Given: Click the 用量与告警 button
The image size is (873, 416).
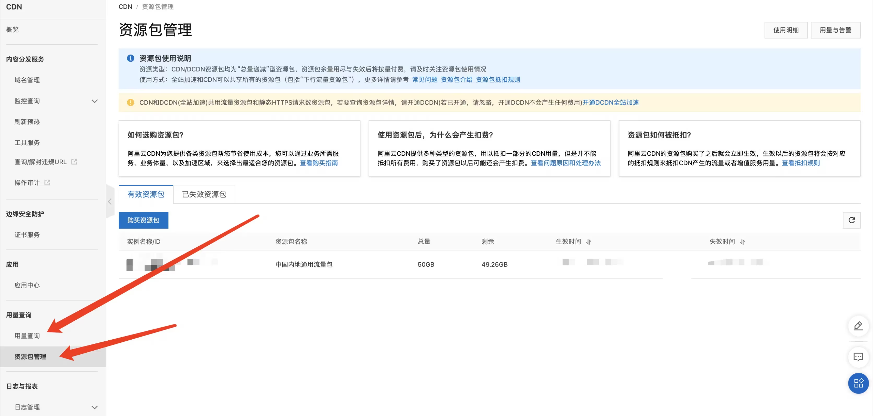Looking at the screenshot, I should tap(835, 30).
